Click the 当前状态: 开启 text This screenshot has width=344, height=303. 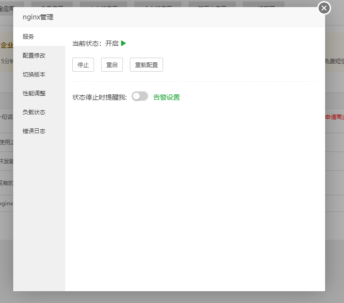point(95,43)
